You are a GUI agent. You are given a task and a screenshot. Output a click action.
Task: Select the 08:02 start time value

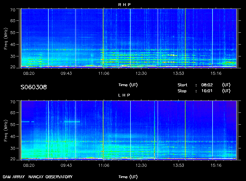tap(207, 85)
